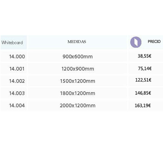
Task: Select product code 14.002
Action: (x=17, y=81)
